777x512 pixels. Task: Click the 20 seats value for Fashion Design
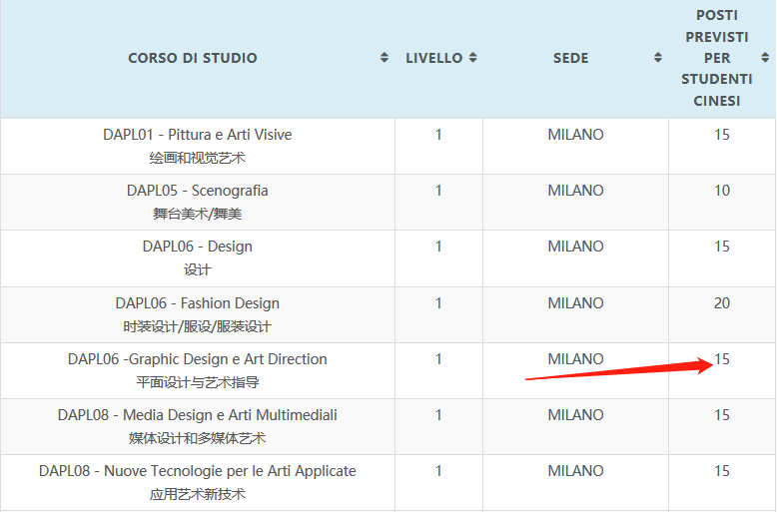721,303
